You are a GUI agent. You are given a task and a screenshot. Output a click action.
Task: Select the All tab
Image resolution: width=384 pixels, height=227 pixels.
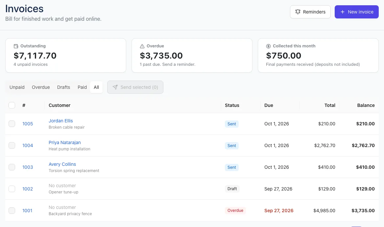tap(96, 87)
